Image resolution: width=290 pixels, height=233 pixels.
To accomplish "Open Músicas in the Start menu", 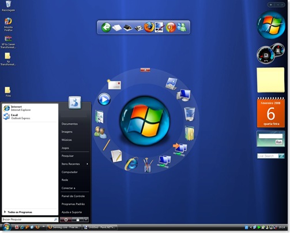I will 66,140.
